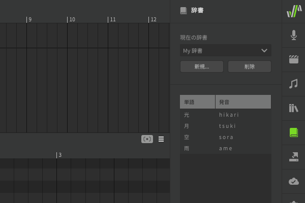Click the 新規... button
Image resolution: width=305 pixels, height=203 pixels.
201,66
